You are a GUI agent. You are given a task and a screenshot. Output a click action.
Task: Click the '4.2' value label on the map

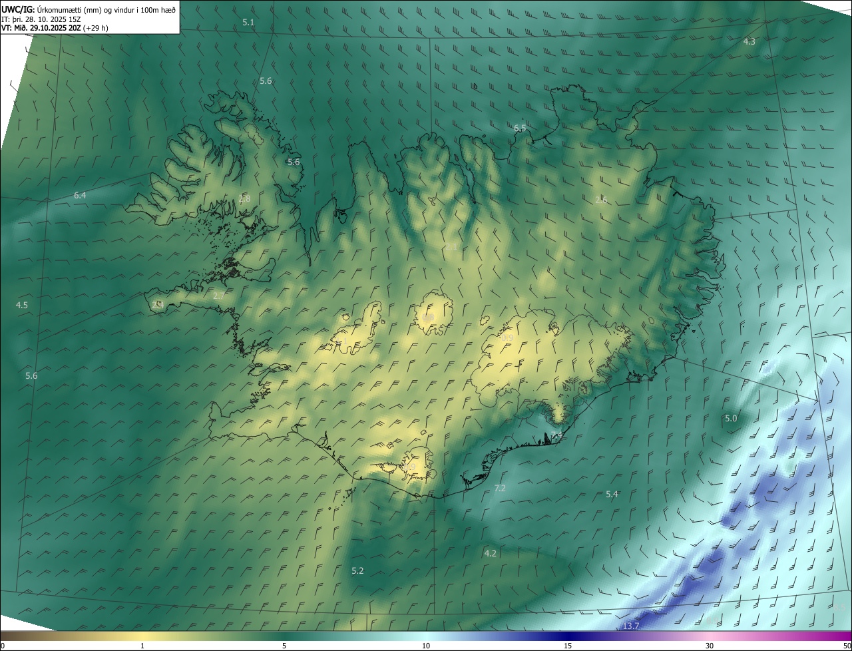(490, 553)
